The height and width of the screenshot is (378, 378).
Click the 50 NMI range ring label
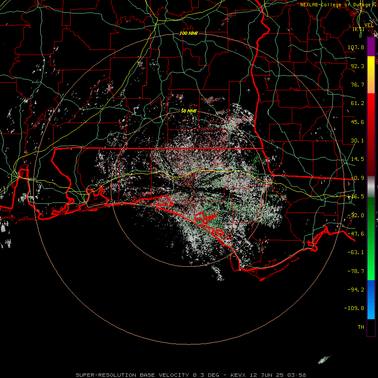189,111
